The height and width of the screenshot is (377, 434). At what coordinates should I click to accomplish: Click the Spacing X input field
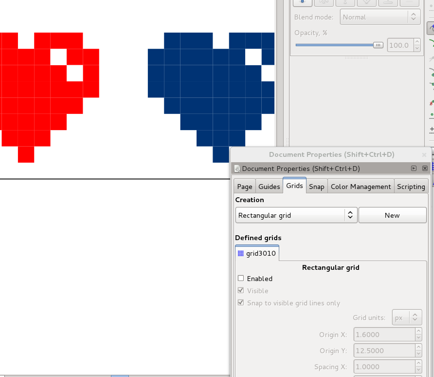pos(384,367)
